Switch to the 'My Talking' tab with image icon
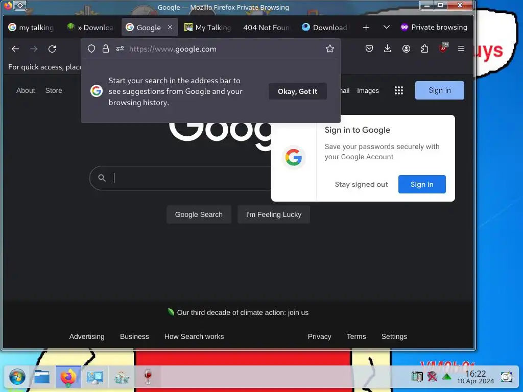 [208, 28]
